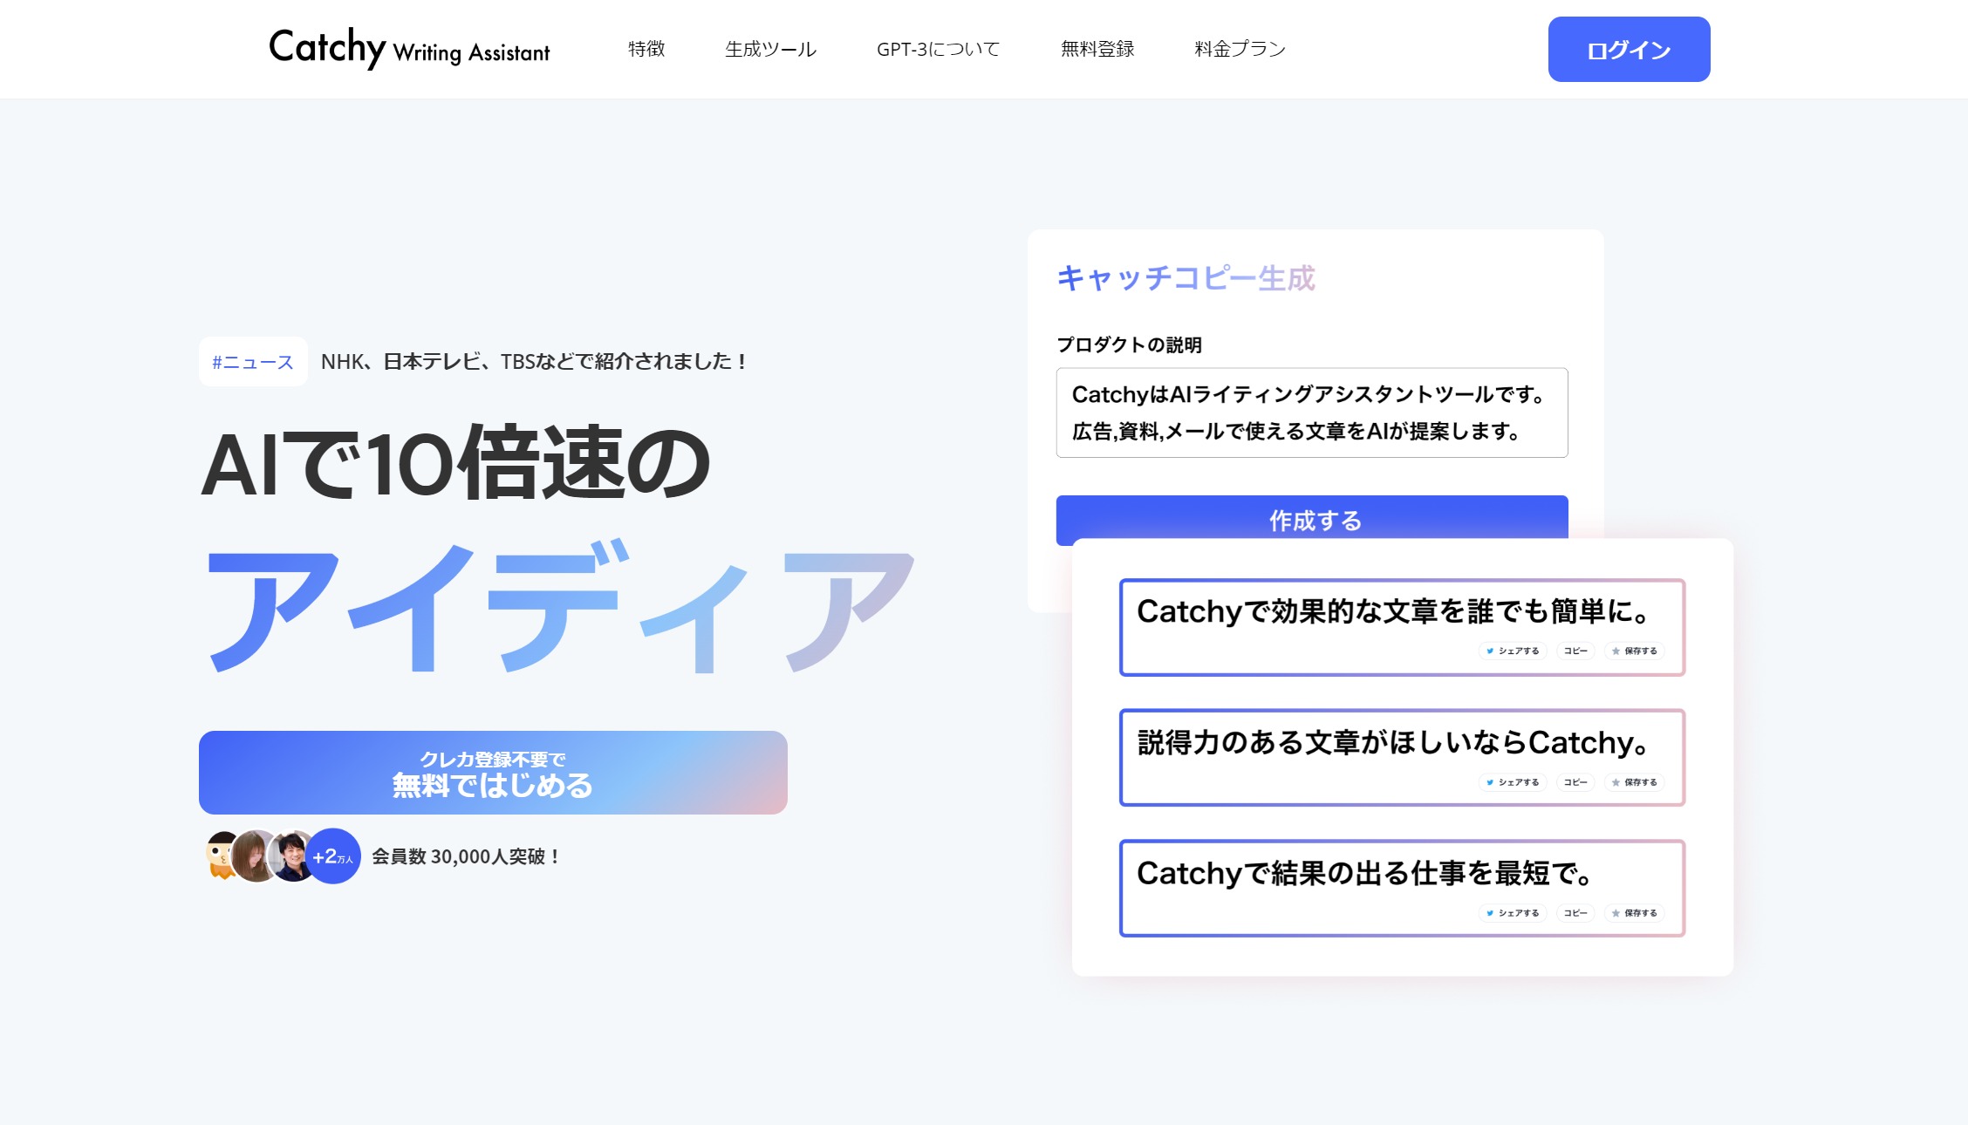Click the 生成ツール navigation tab

(x=770, y=49)
